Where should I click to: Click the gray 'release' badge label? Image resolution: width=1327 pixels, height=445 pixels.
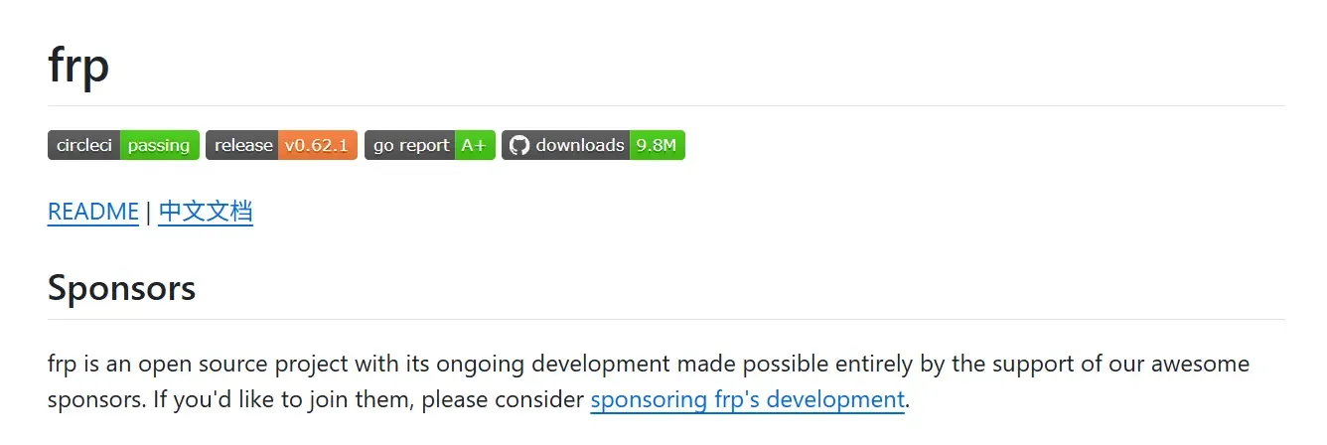[242, 145]
